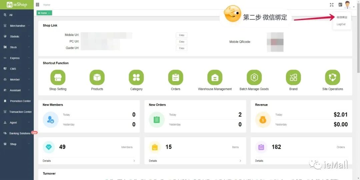Screen dimensions: 360x180
Task: Open Promotion Center in sidebar
Action: [x=17, y=101]
